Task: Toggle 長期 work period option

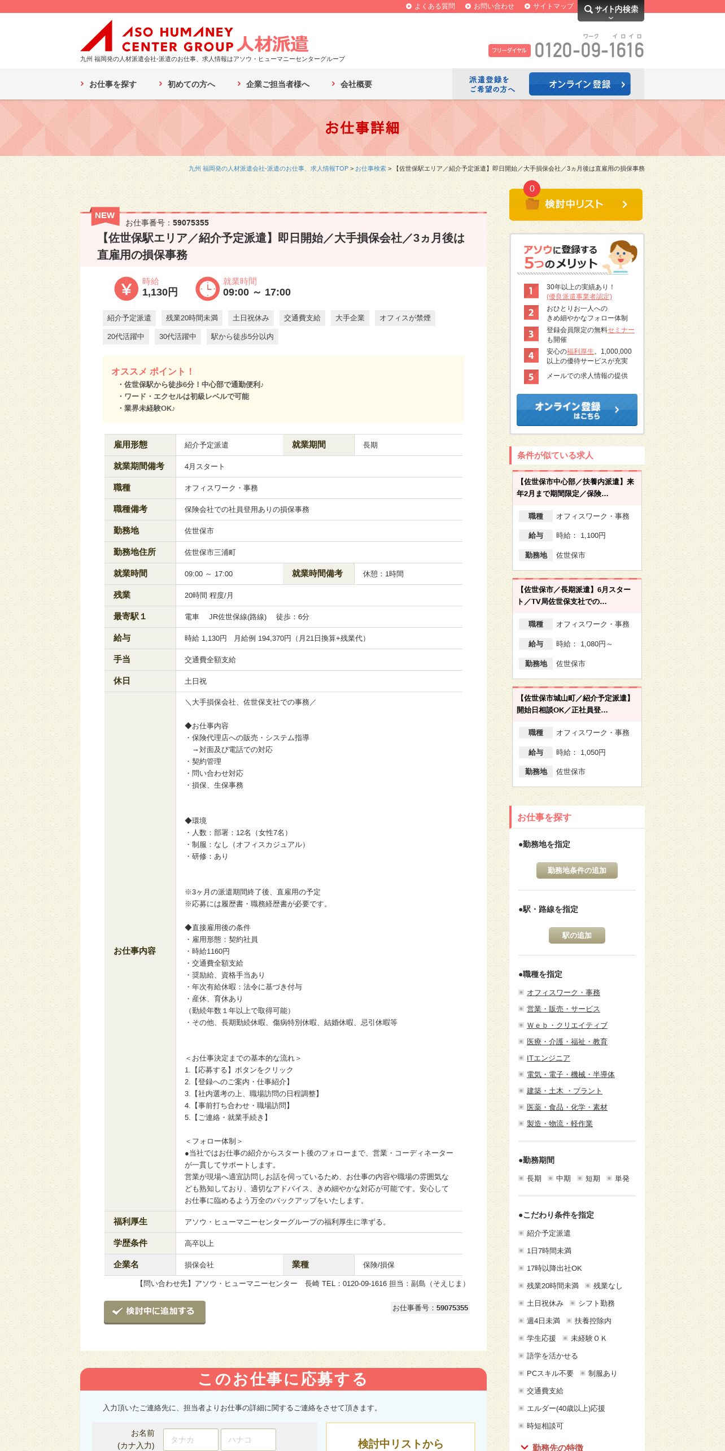Action: [530, 1178]
